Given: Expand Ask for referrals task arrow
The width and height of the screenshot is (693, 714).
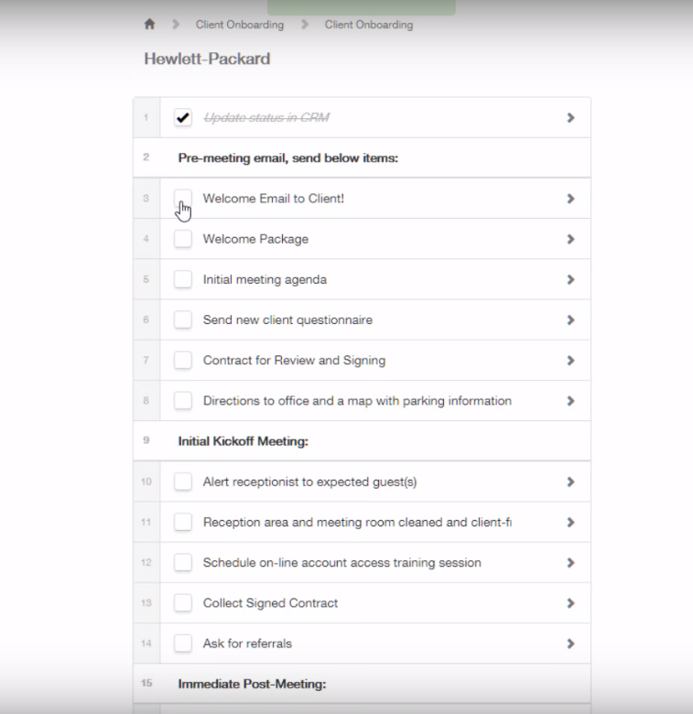Looking at the screenshot, I should (570, 644).
